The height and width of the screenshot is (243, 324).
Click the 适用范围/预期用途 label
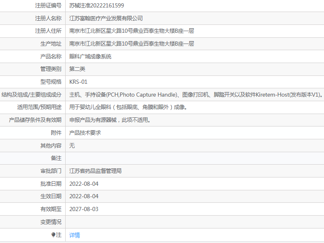(x=39, y=107)
